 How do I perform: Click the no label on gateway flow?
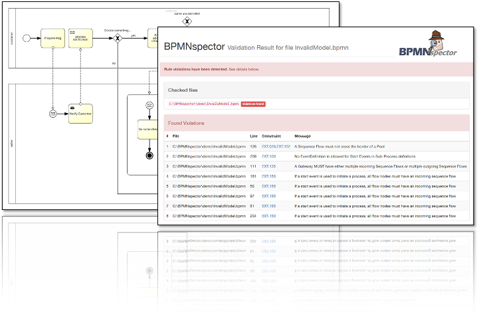pos(114,63)
